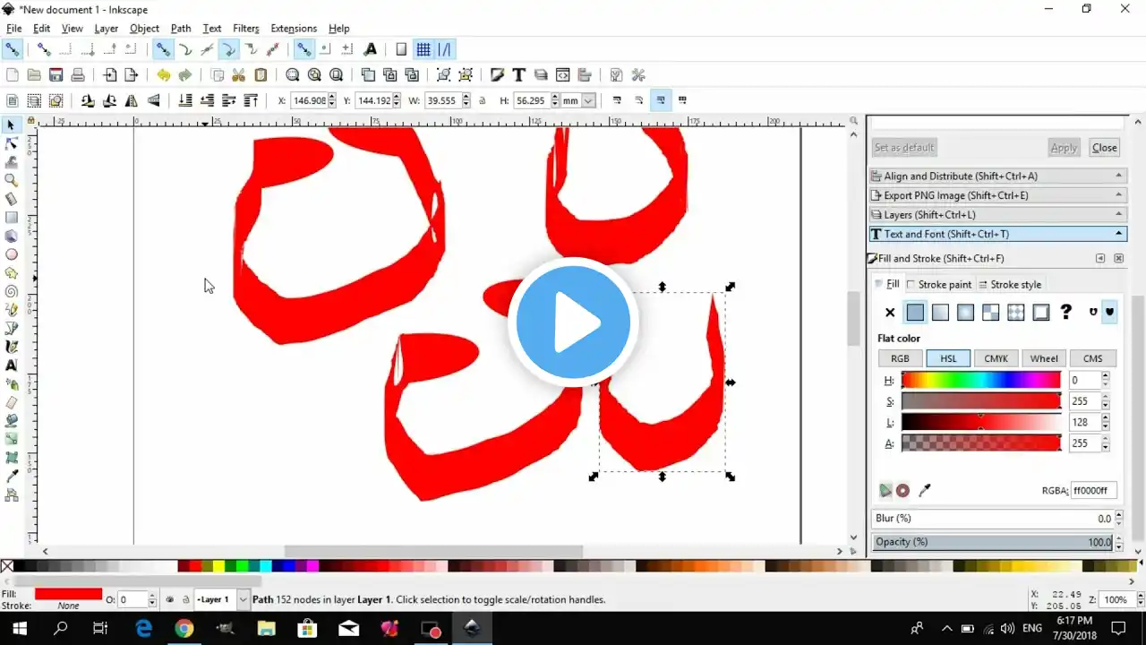Image resolution: width=1146 pixels, height=645 pixels.
Task: Select the Text tool in toolbox
Action: click(x=12, y=365)
